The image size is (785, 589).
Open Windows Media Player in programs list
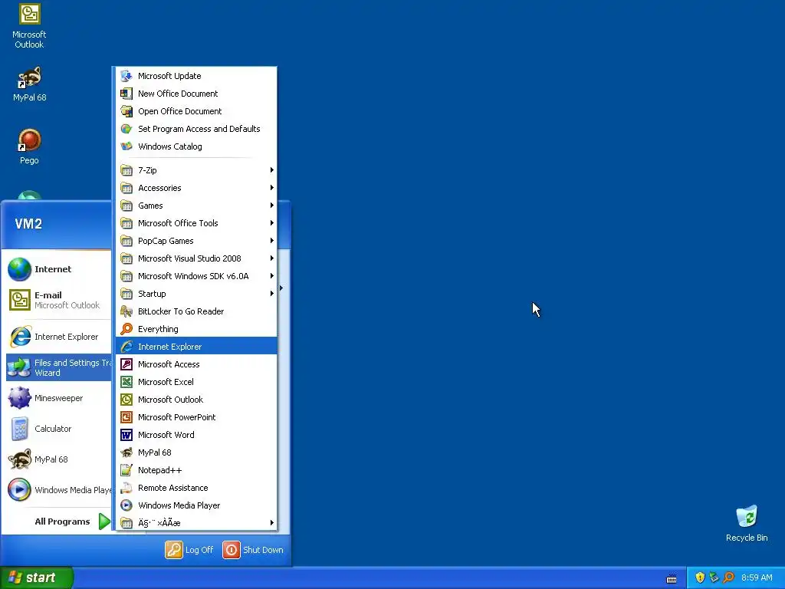[x=196, y=505]
